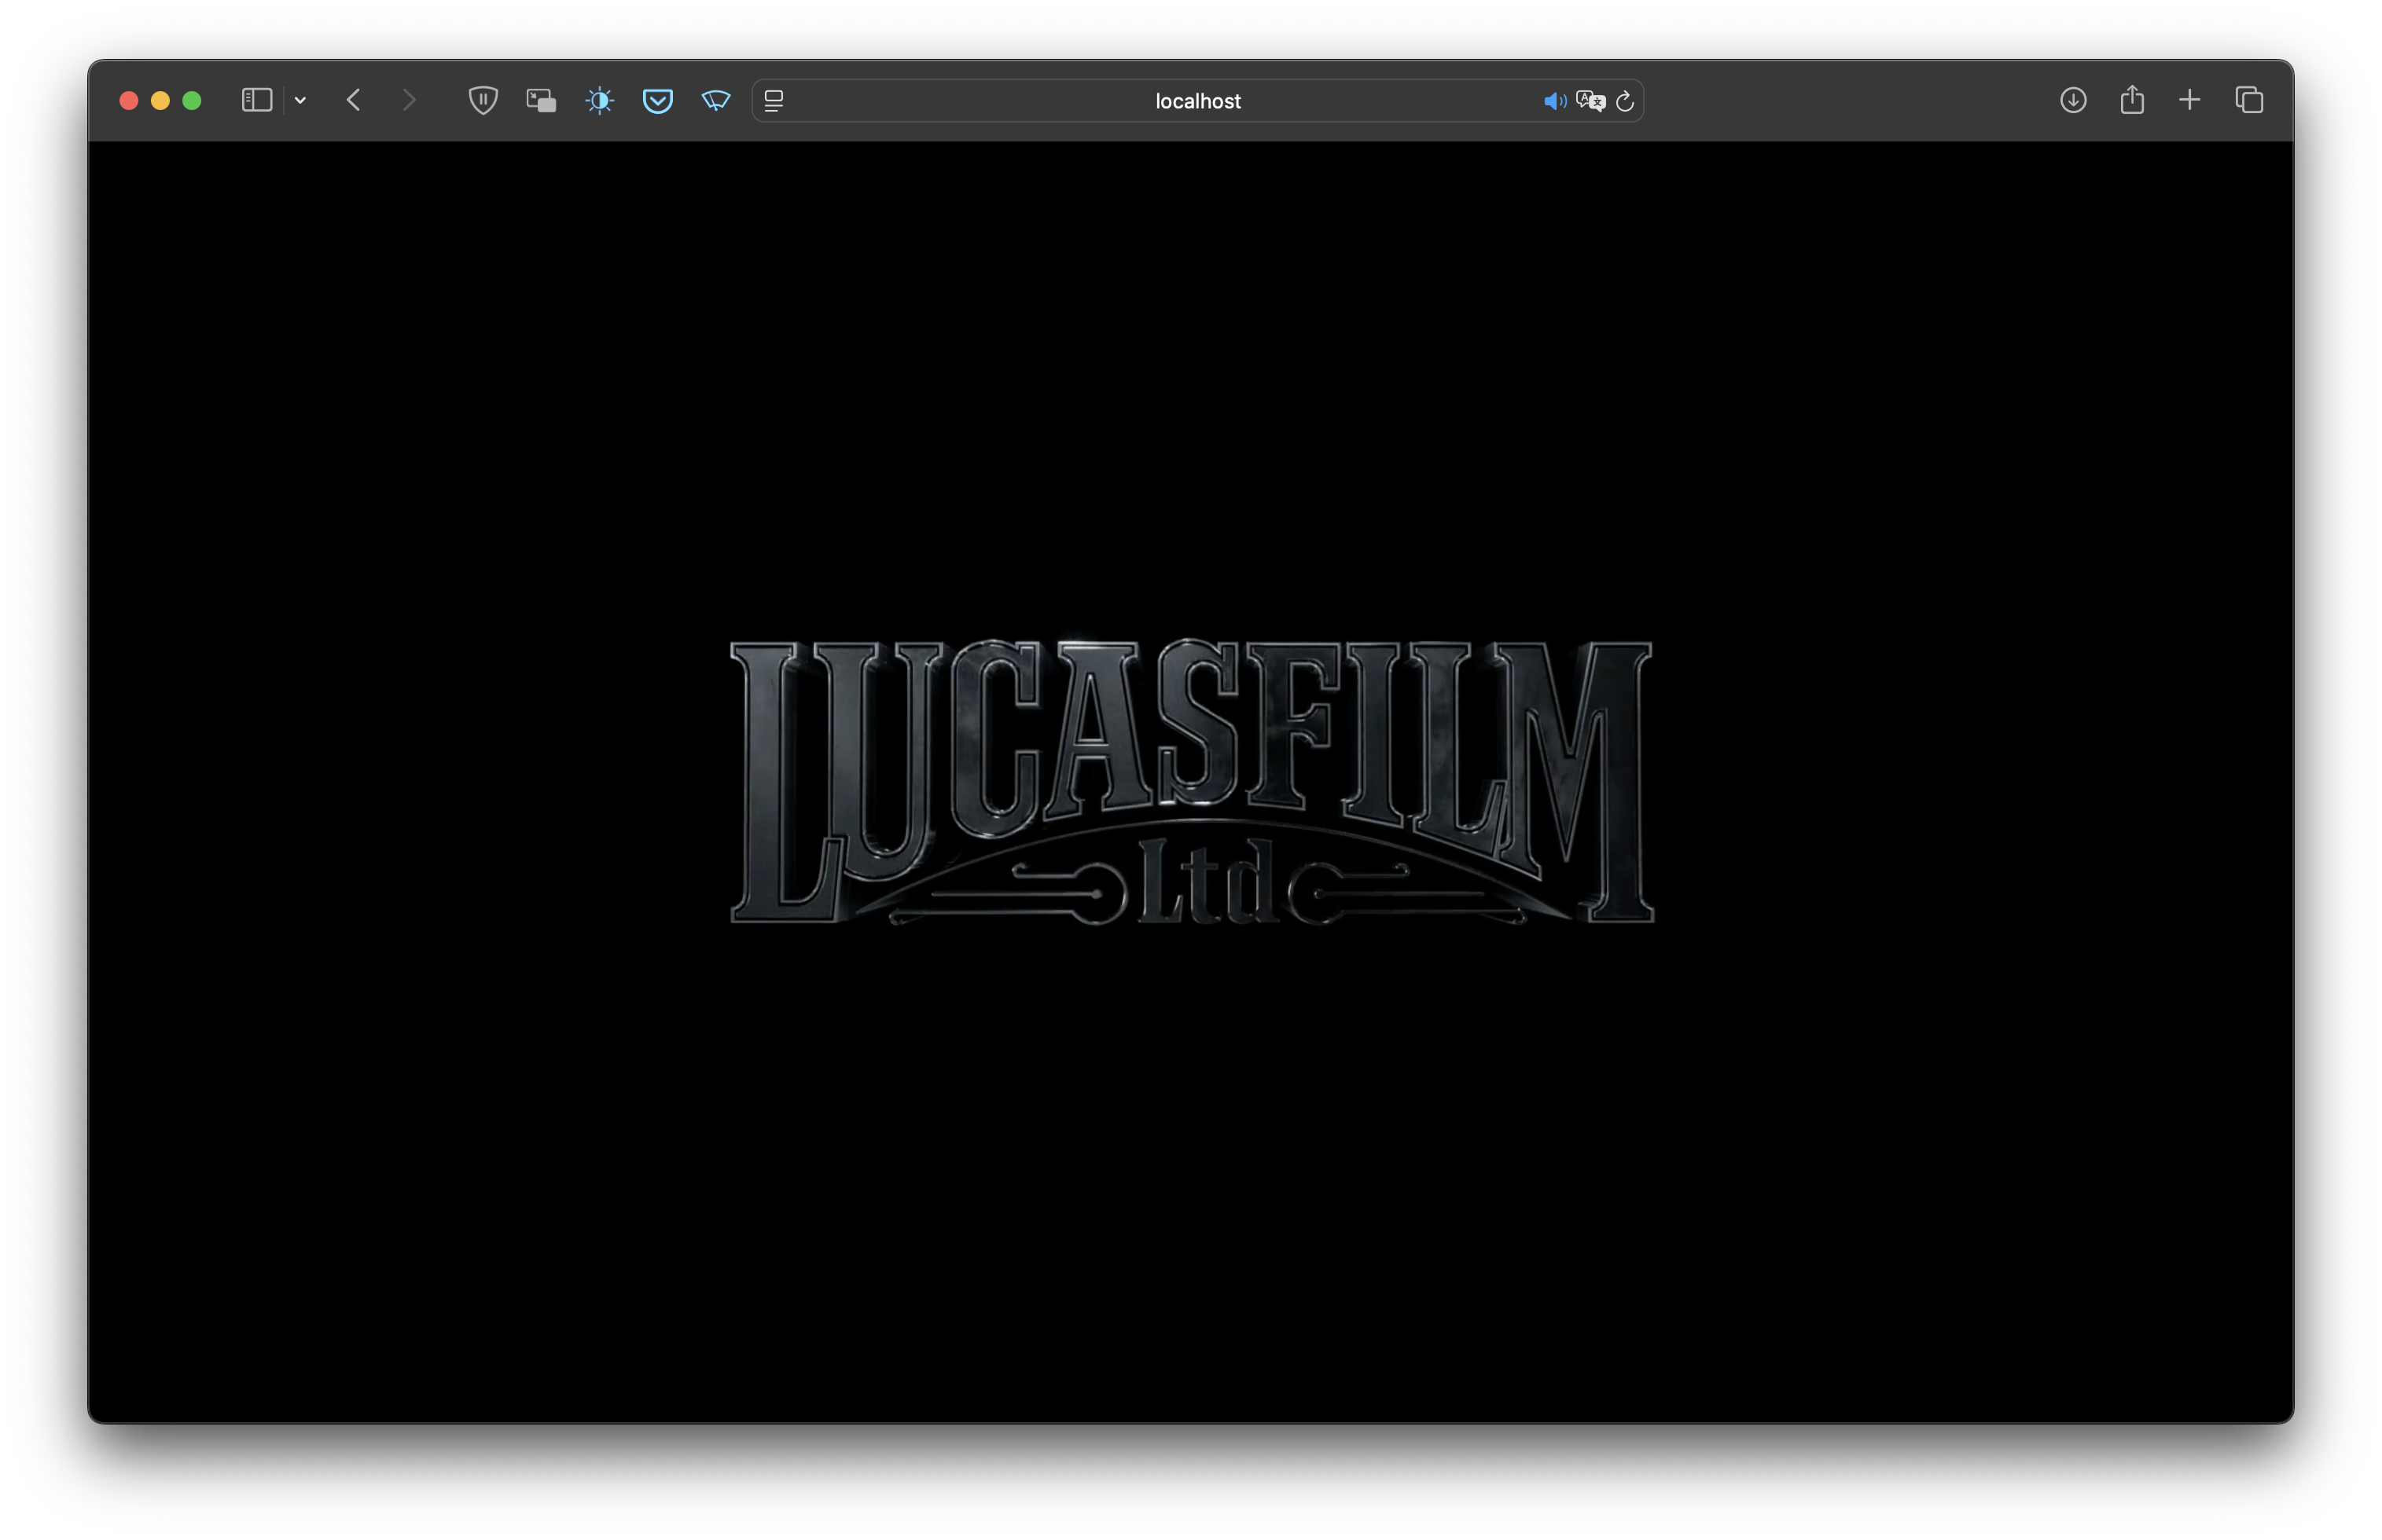The image size is (2382, 1540).
Task: Click the forward navigation arrow
Action: [408, 100]
